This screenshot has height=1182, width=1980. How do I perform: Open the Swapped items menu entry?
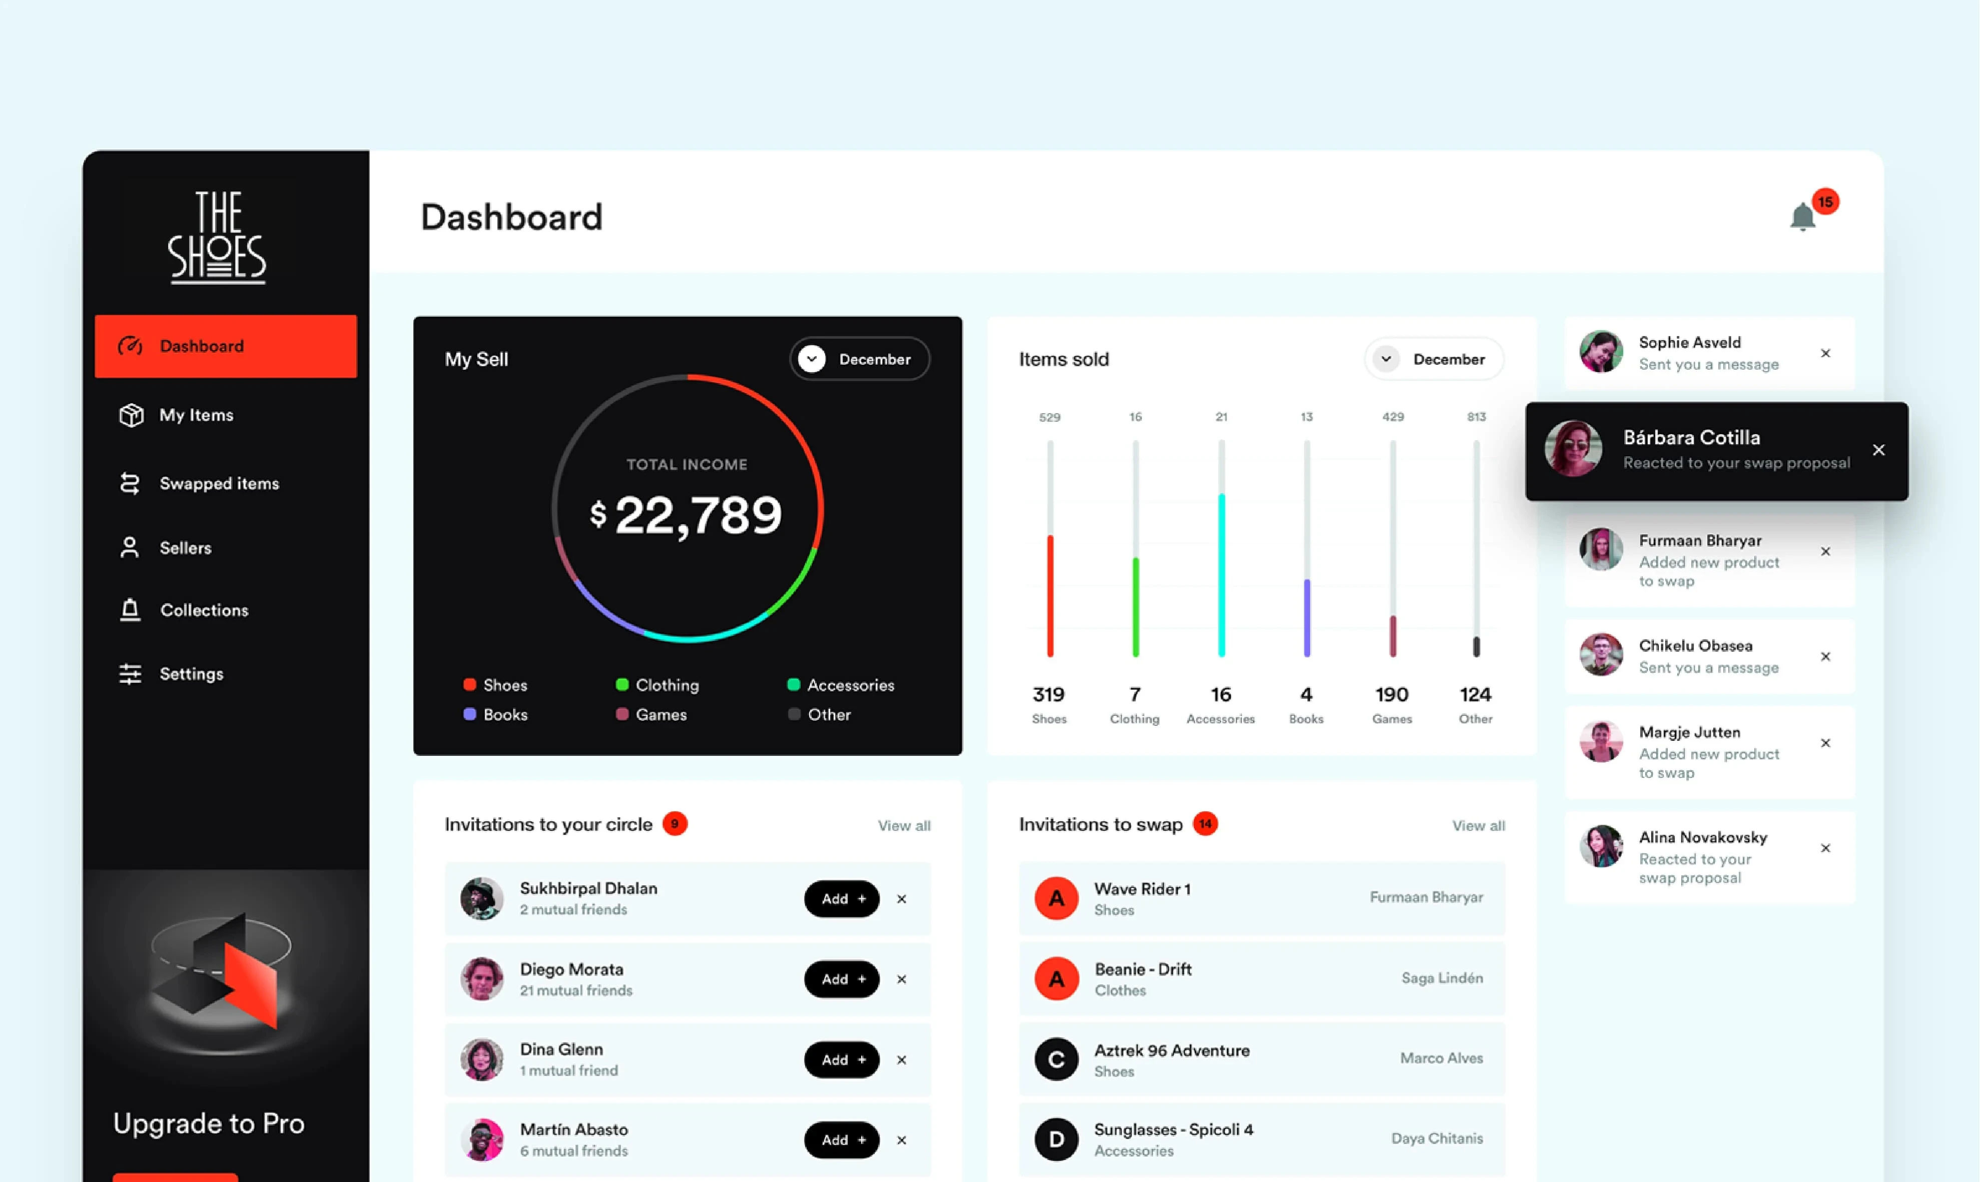(219, 484)
